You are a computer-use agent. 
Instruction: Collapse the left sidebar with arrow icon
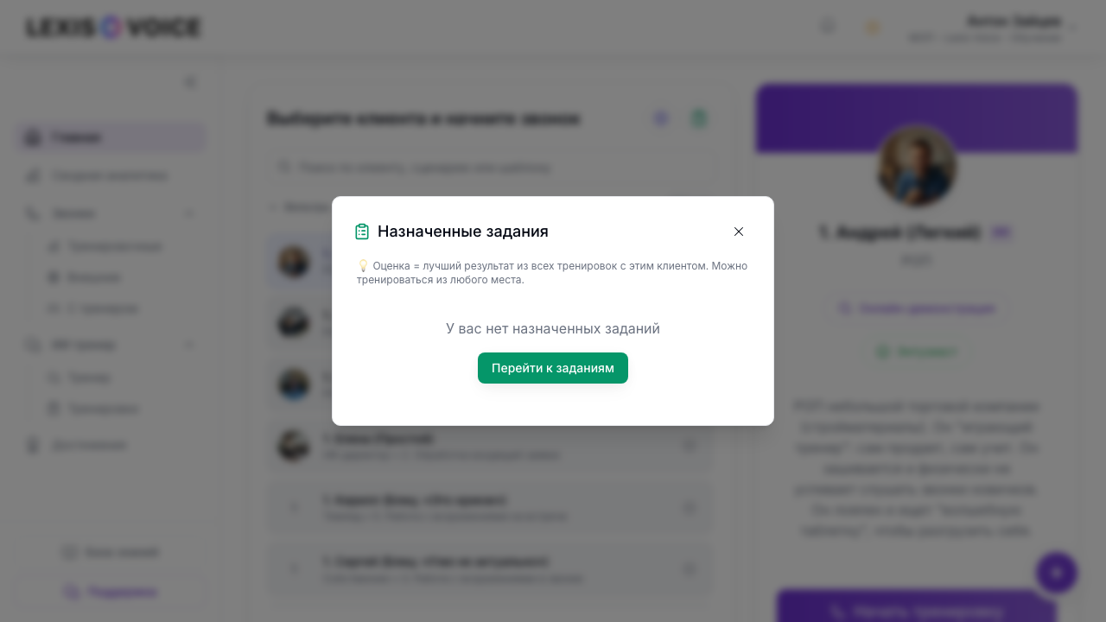click(x=190, y=82)
